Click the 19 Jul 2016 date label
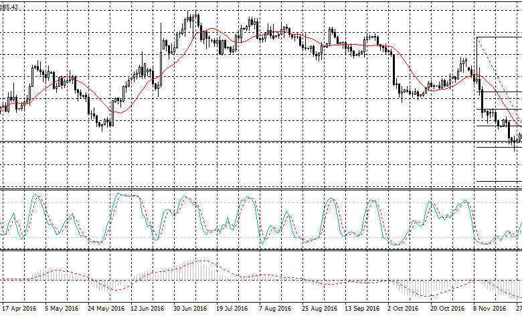The image size is (522, 316). point(234,309)
